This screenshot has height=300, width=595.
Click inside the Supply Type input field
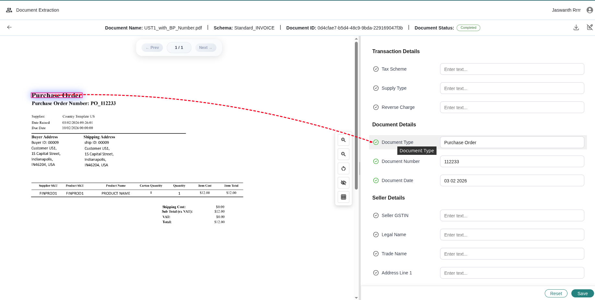(512, 88)
